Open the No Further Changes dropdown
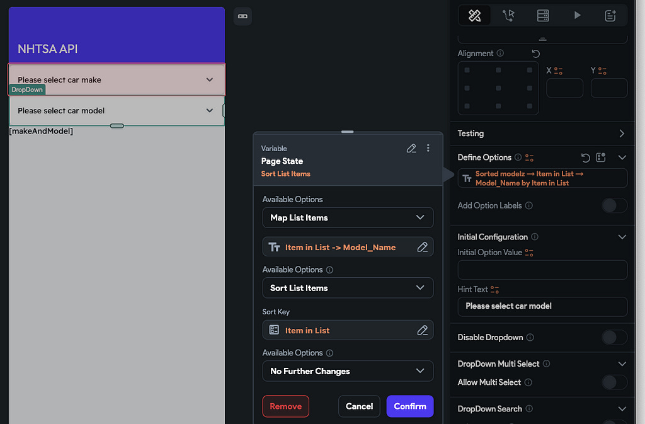Viewport: 645px width, 424px height. [348, 371]
